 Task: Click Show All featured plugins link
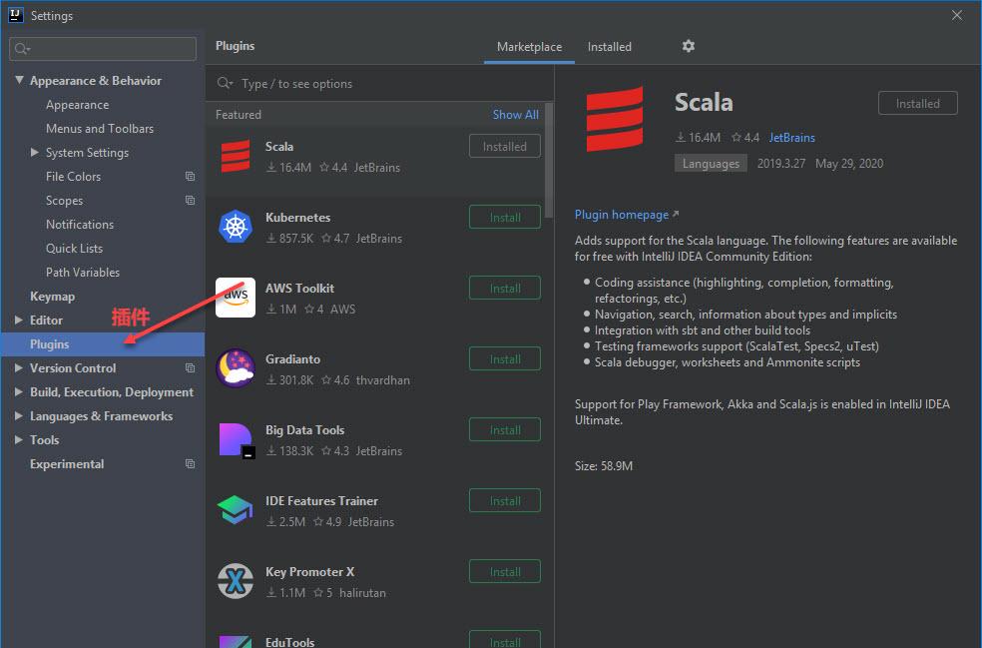pos(515,115)
